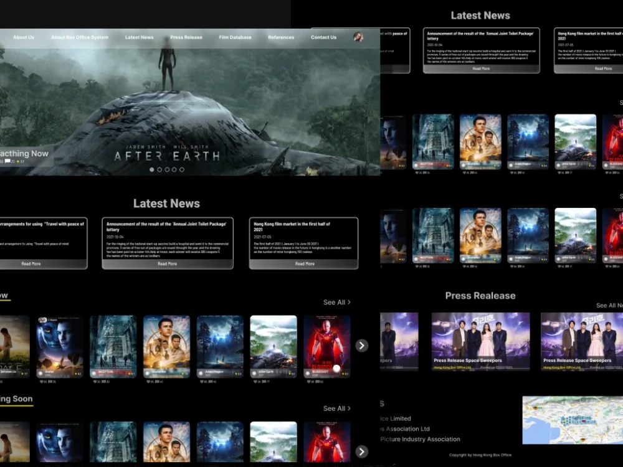Click the heart icon under left-page Uncharted poster
The height and width of the screenshot is (467, 623).
148,382
